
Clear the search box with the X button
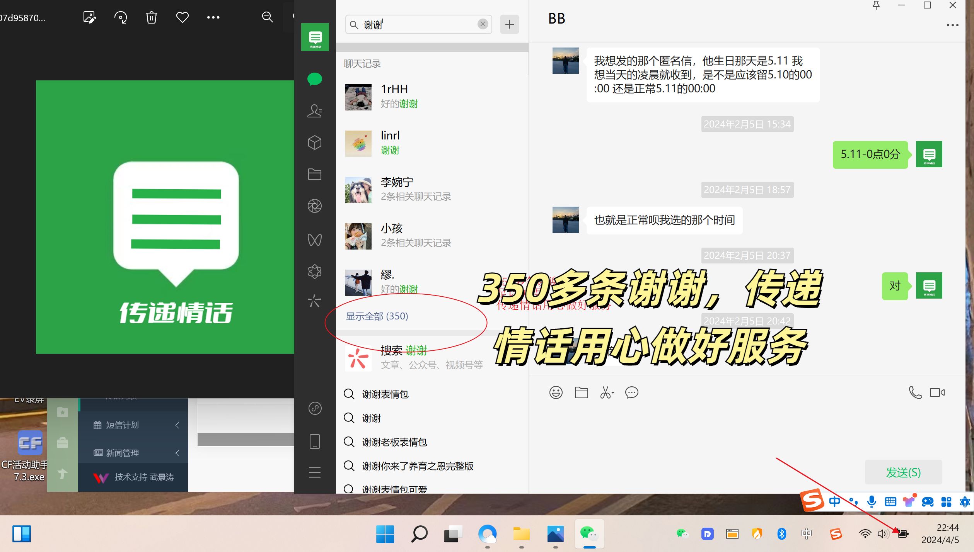point(482,24)
